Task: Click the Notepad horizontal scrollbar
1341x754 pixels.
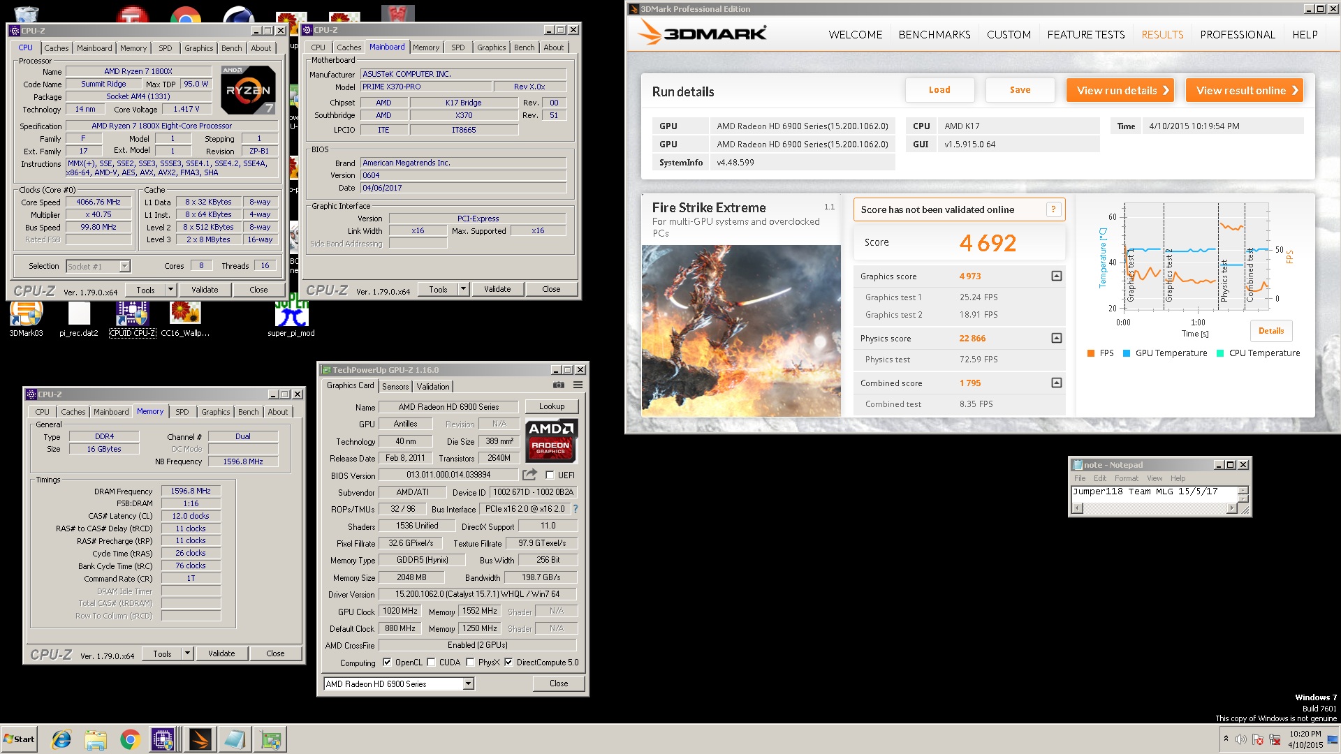Action: pos(1154,508)
